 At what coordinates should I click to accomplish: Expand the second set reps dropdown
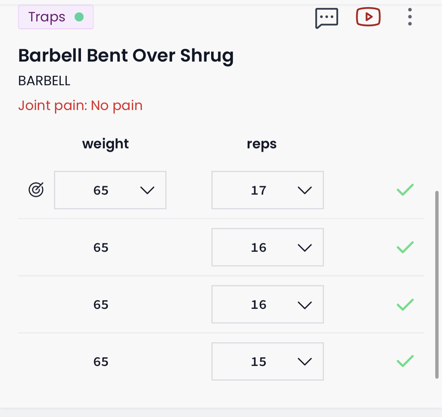click(x=267, y=247)
